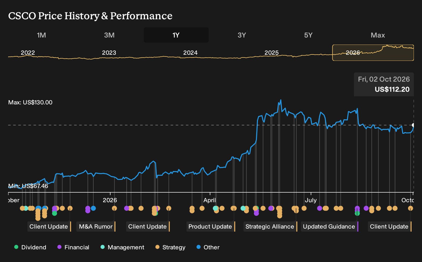Open the 3Y price history view
422x262 pixels.
click(242, 35)
